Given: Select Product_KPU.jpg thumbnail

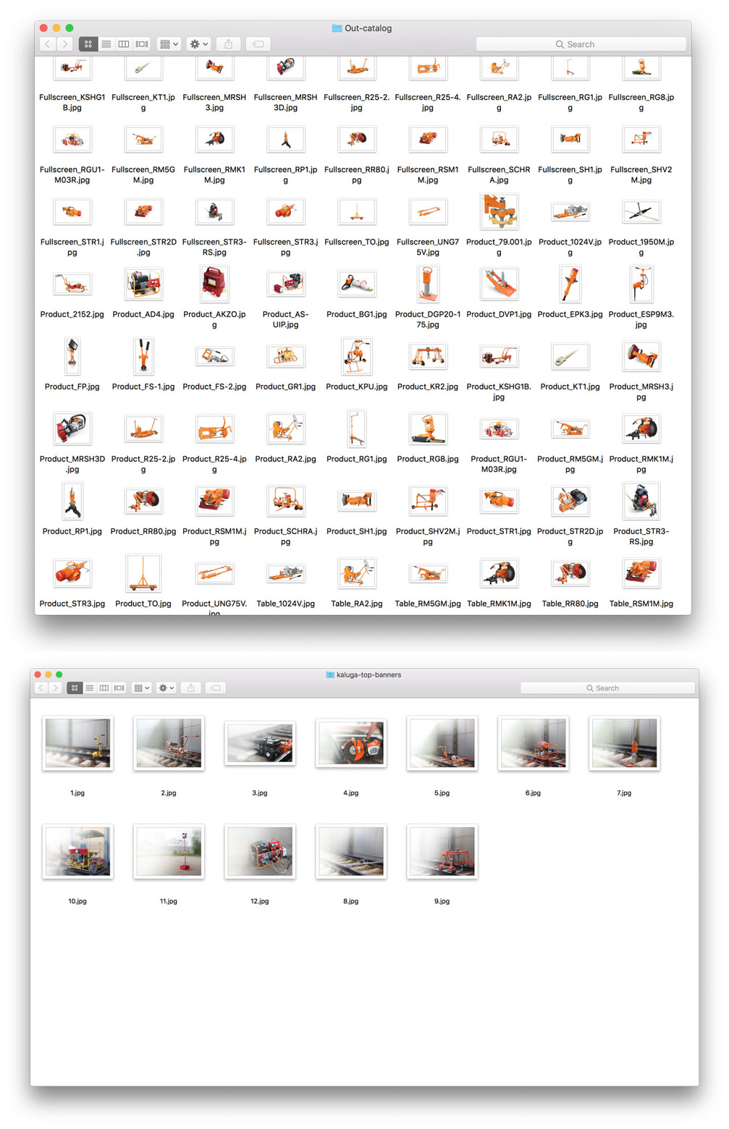Looking at the screenshot, I should click(357, 357).
